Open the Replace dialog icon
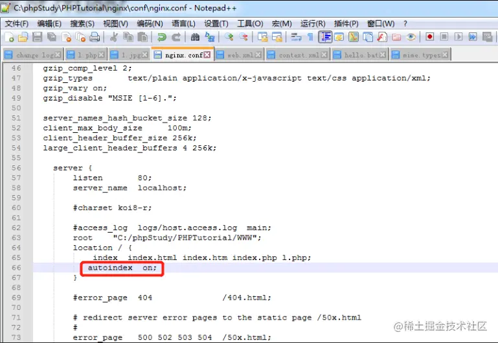 pos(210,37)
